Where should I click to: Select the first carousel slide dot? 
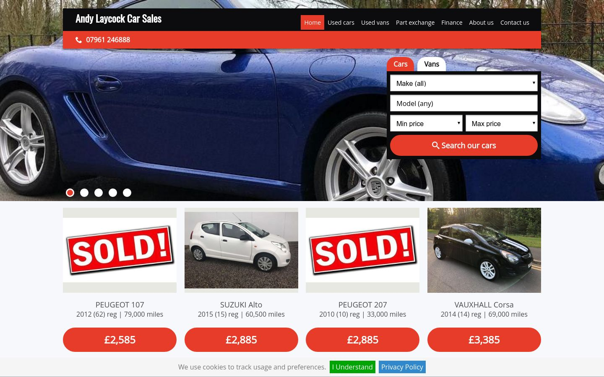[x=70, y=193]
